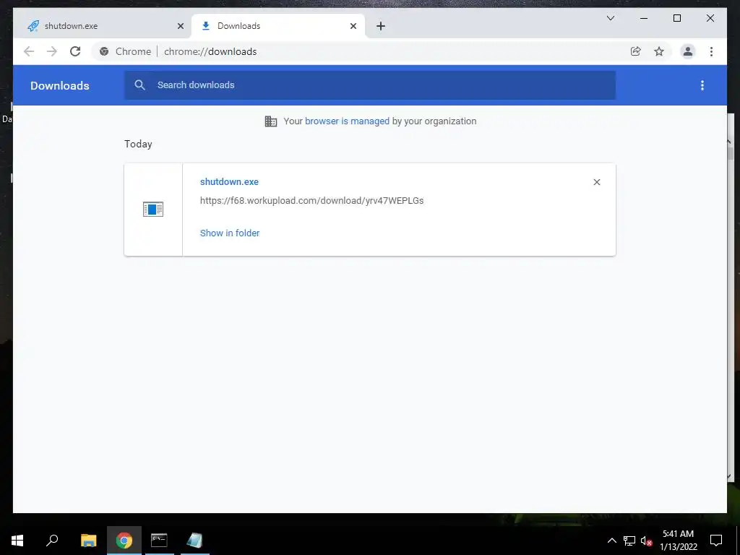The width and height of the screenshot is (740, 555).
Task: Open the Command Prompt taskbar icon
Action: coord(159,541)
